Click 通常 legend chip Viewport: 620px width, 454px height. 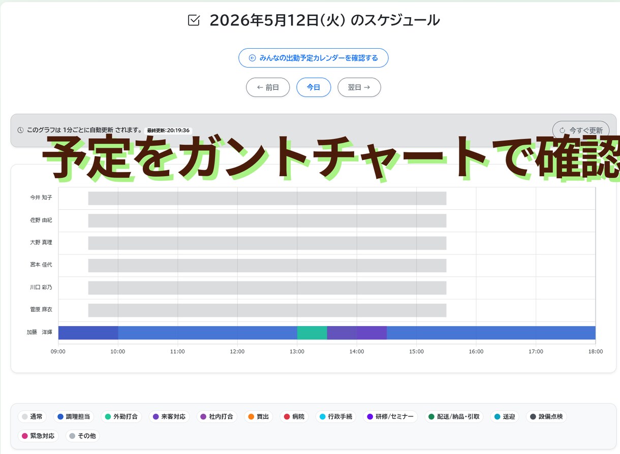32,417
